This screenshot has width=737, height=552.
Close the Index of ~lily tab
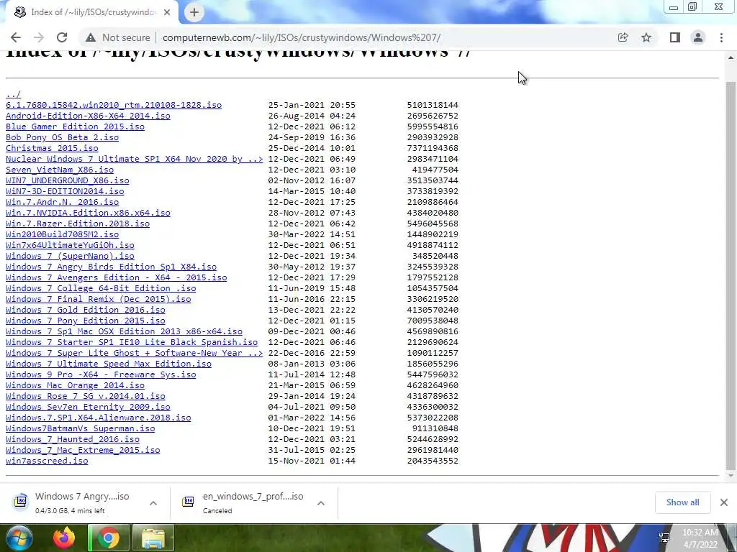pos(167,12)
